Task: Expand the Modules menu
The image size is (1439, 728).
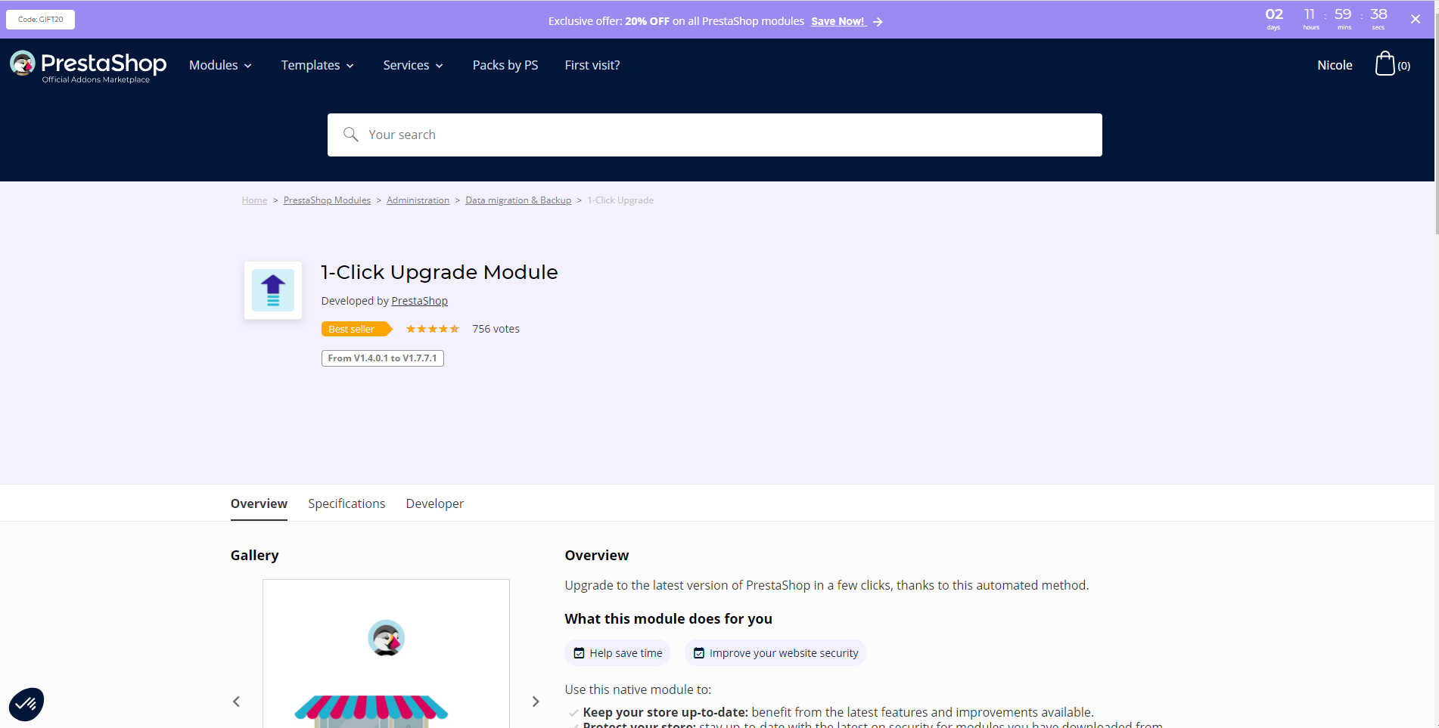Action: pos(220,65)
